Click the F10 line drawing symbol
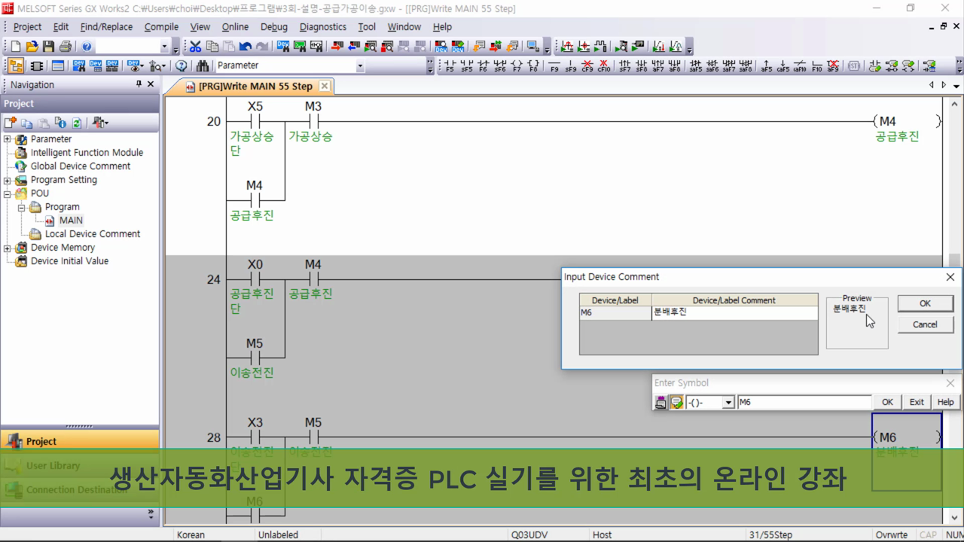 click(817, 65)
